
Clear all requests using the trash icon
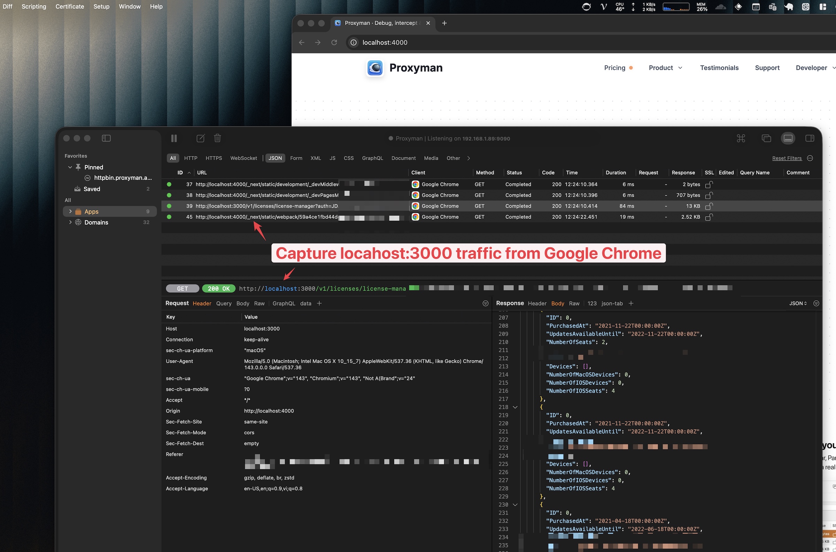217,138
